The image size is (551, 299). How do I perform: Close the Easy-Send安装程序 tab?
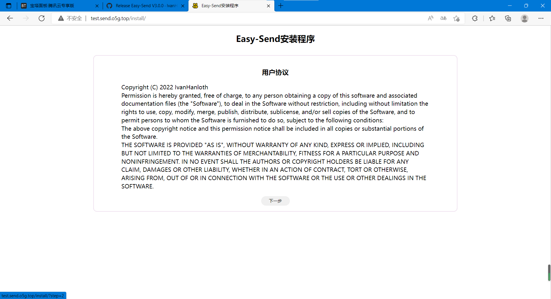click(268, 6)
